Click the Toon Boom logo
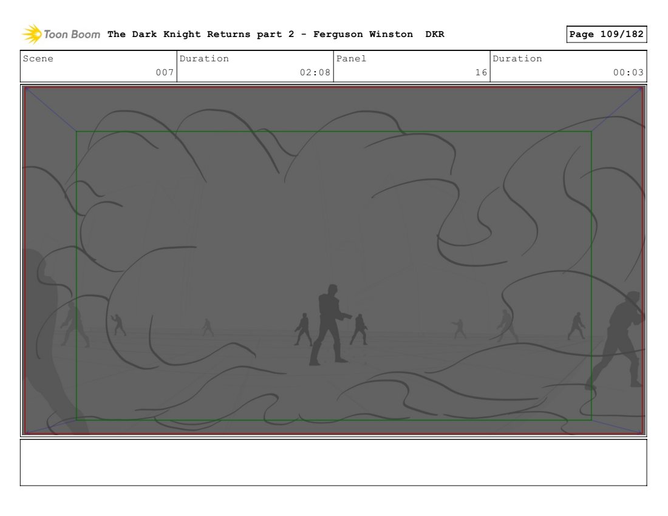 pyautogui.click(x=61, y=35)
